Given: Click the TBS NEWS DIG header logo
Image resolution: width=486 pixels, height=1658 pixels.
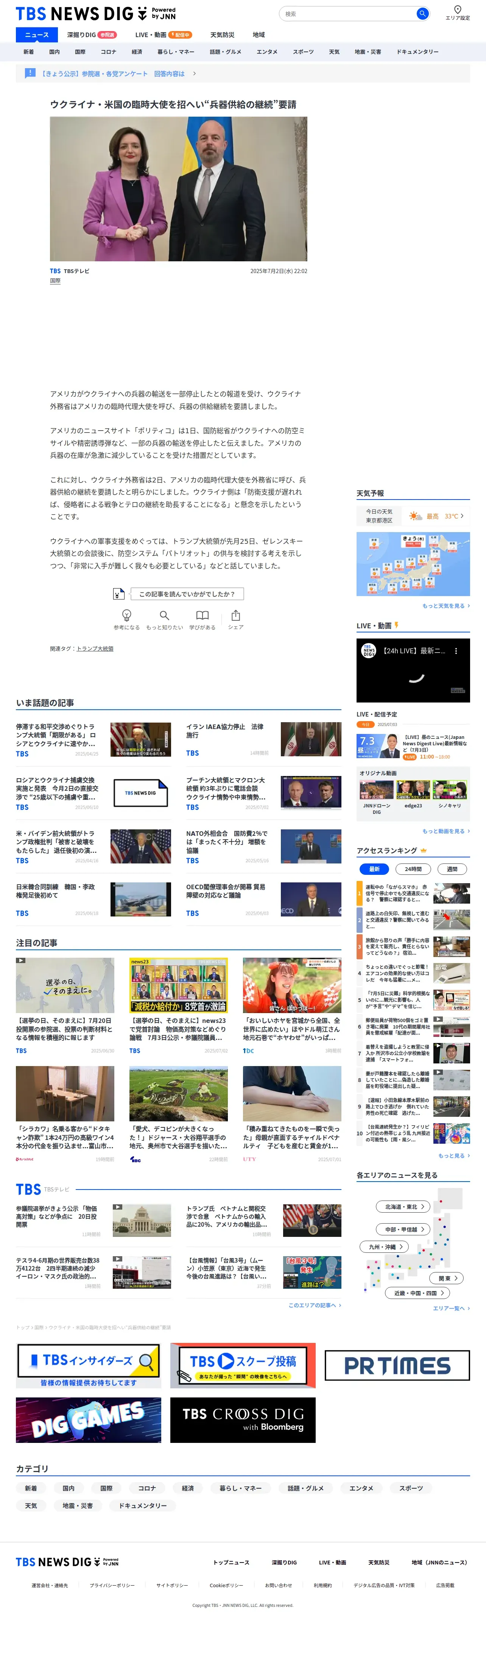Looking at the screenshot, I should [x=96, y=14].
